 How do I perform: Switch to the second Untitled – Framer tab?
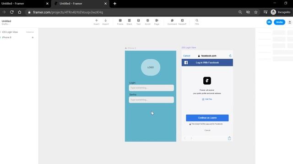click(x=81, y=4)
